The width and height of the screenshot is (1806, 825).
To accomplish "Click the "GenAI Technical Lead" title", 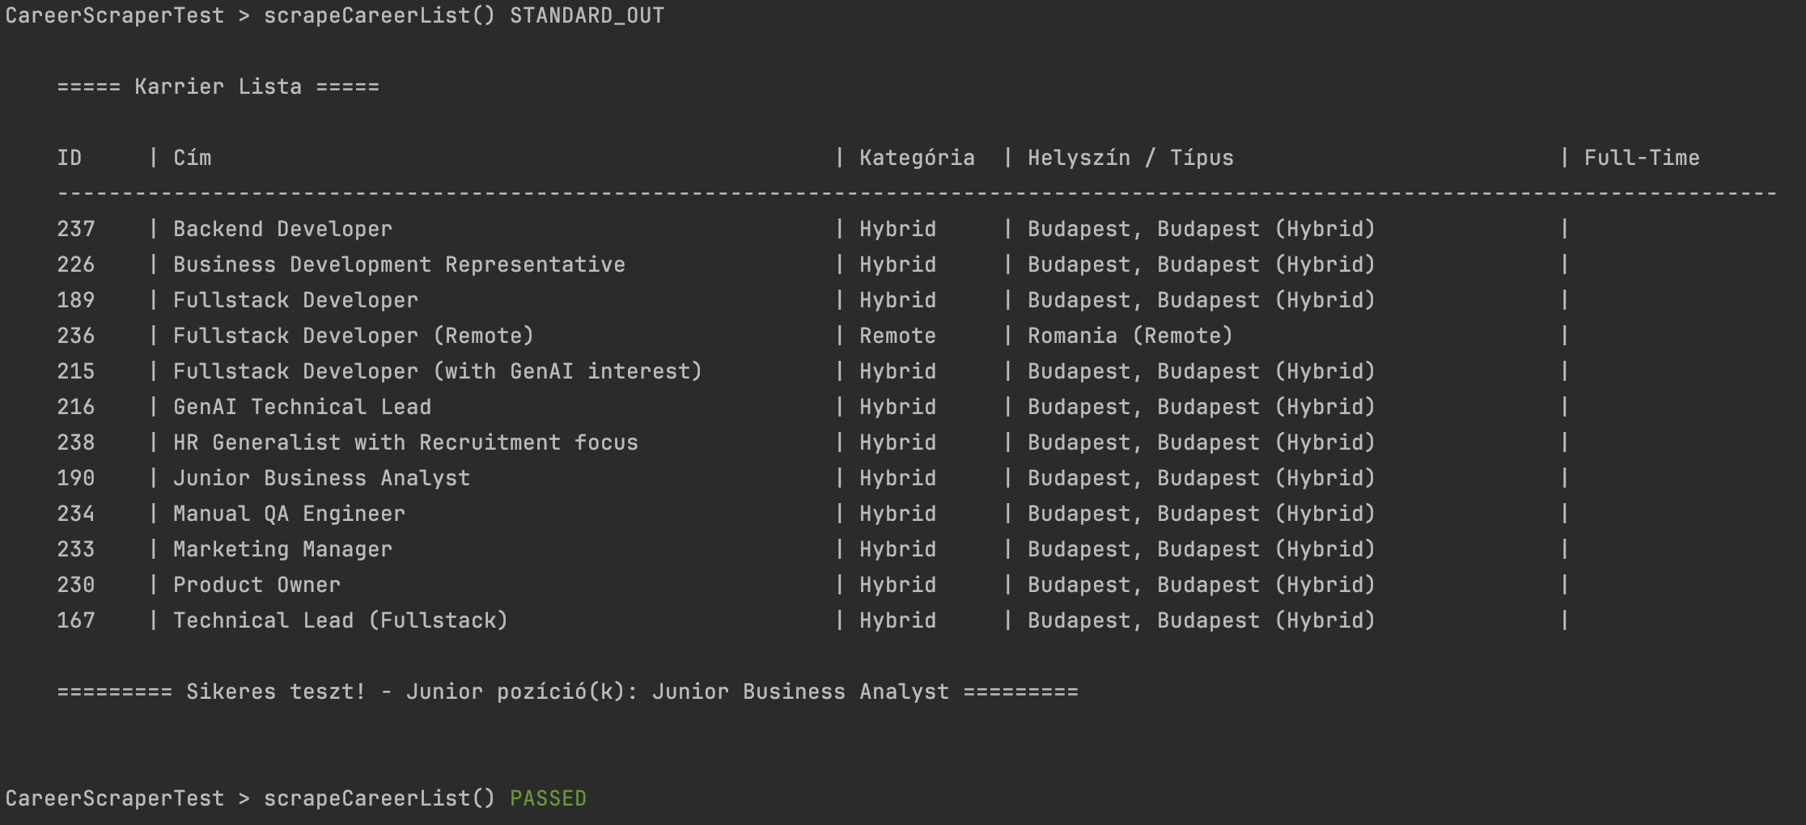I will point(302,407).
